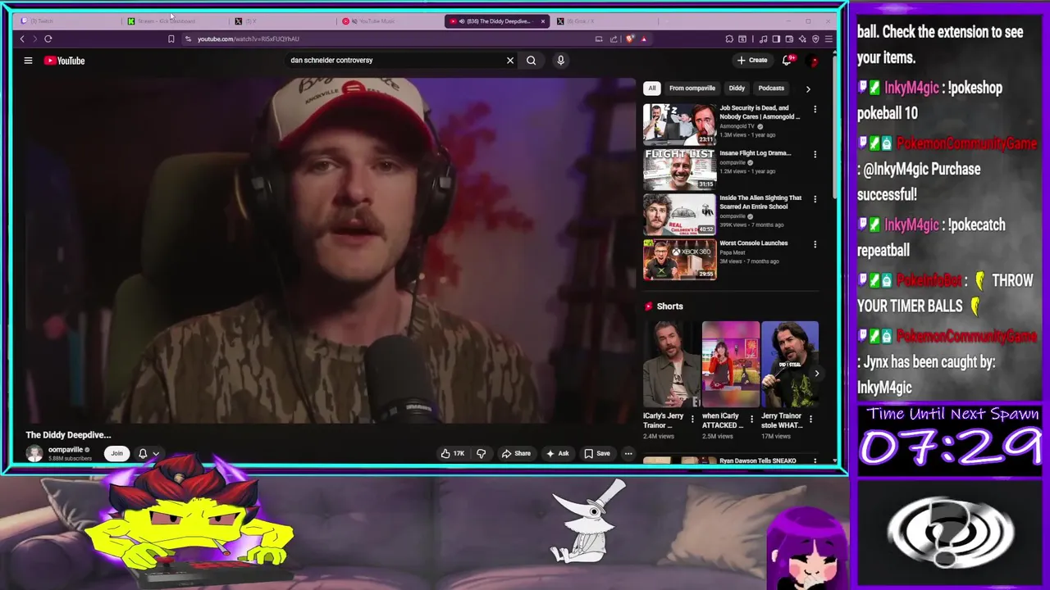Screen dimensions: 1050x590
Task: Open the browser main menu icon
Action: pyautogui.click(x=829, y=39)
